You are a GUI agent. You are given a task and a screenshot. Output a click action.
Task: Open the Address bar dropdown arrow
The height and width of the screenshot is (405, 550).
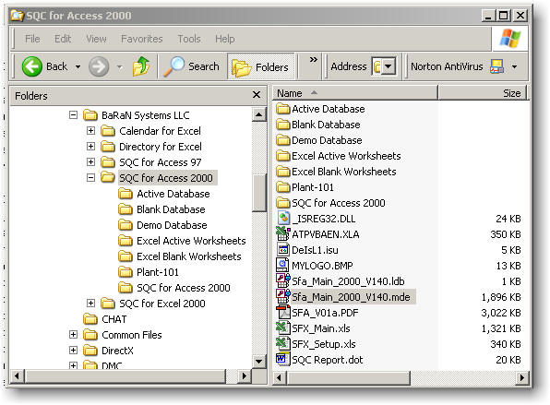[389, 66]
